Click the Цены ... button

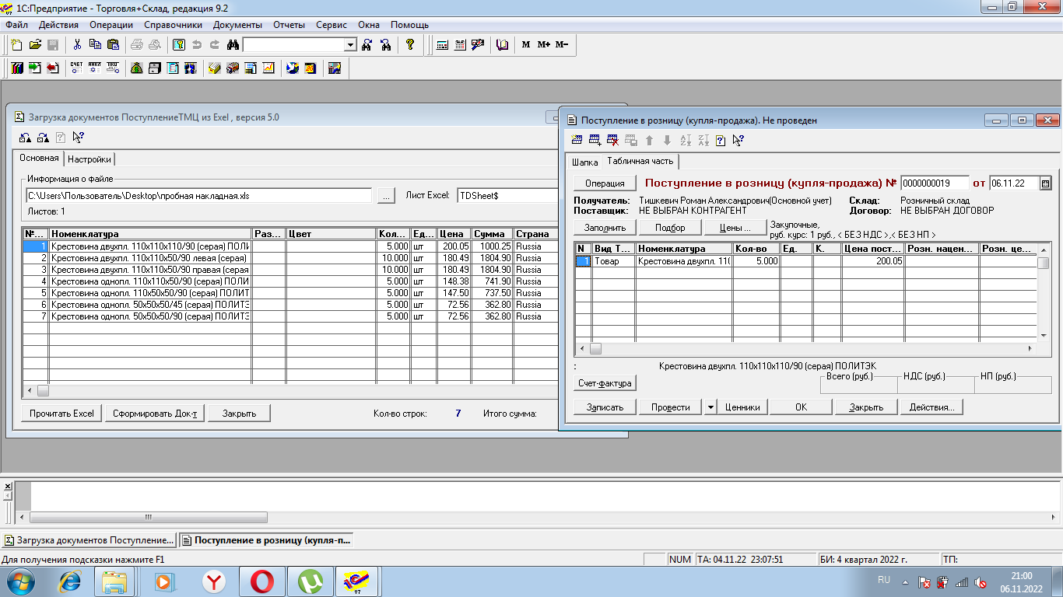735,228
